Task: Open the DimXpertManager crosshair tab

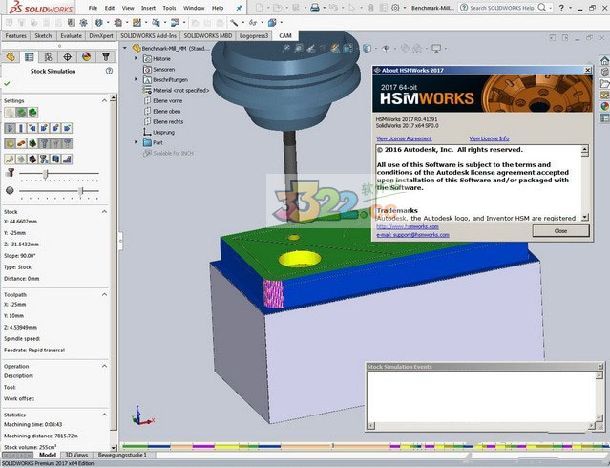Action: (x=67, y=57)
